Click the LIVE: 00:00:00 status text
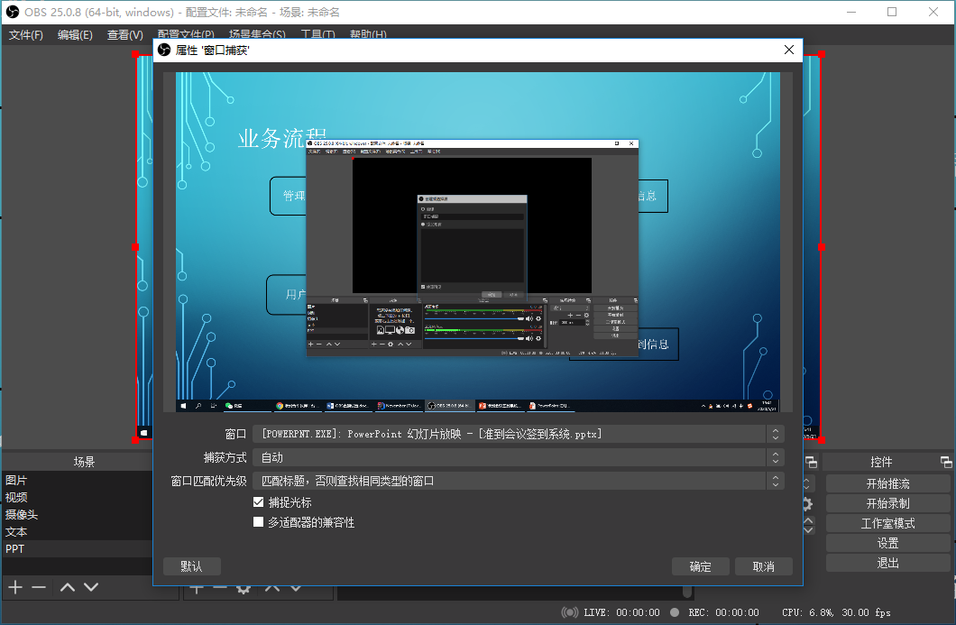The height and width of the screenshot is (625, 956). [622, 612]
